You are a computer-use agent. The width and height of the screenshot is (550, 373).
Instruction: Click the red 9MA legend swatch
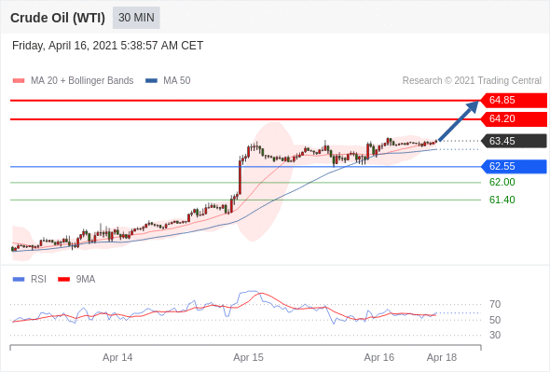click(x=63, y=280)
